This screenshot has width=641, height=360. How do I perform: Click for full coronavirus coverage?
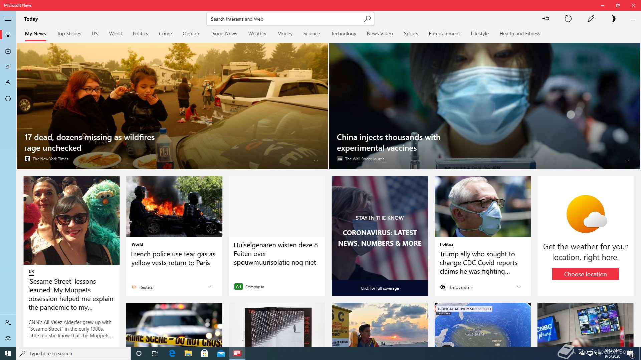pyautogui.click(x=380, y=288)
